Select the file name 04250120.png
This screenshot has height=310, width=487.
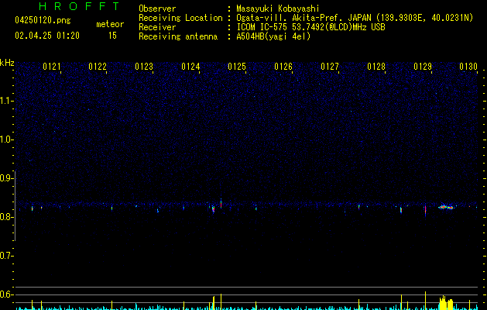coord(43,20)
